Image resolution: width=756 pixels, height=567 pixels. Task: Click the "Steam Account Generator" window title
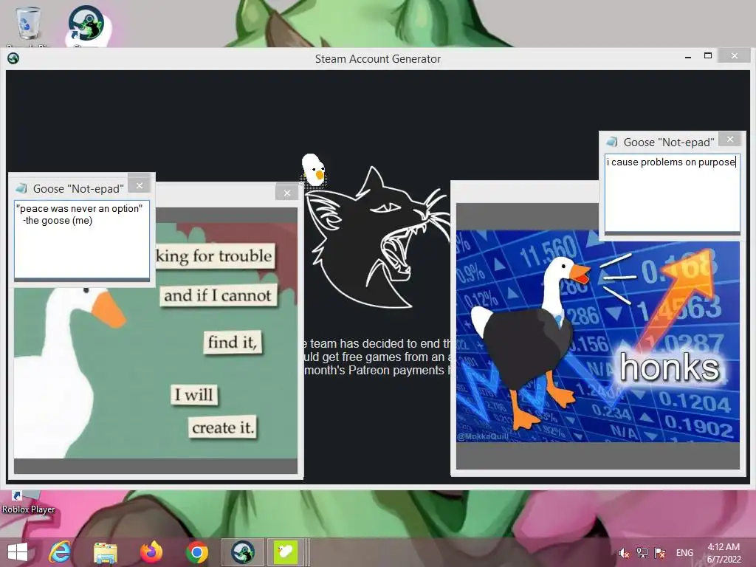[x=377, y=59]
